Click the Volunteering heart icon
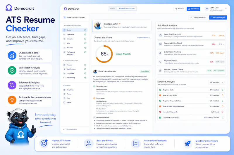The height and width of the screenshot is (155, 234). click(64, 78)
